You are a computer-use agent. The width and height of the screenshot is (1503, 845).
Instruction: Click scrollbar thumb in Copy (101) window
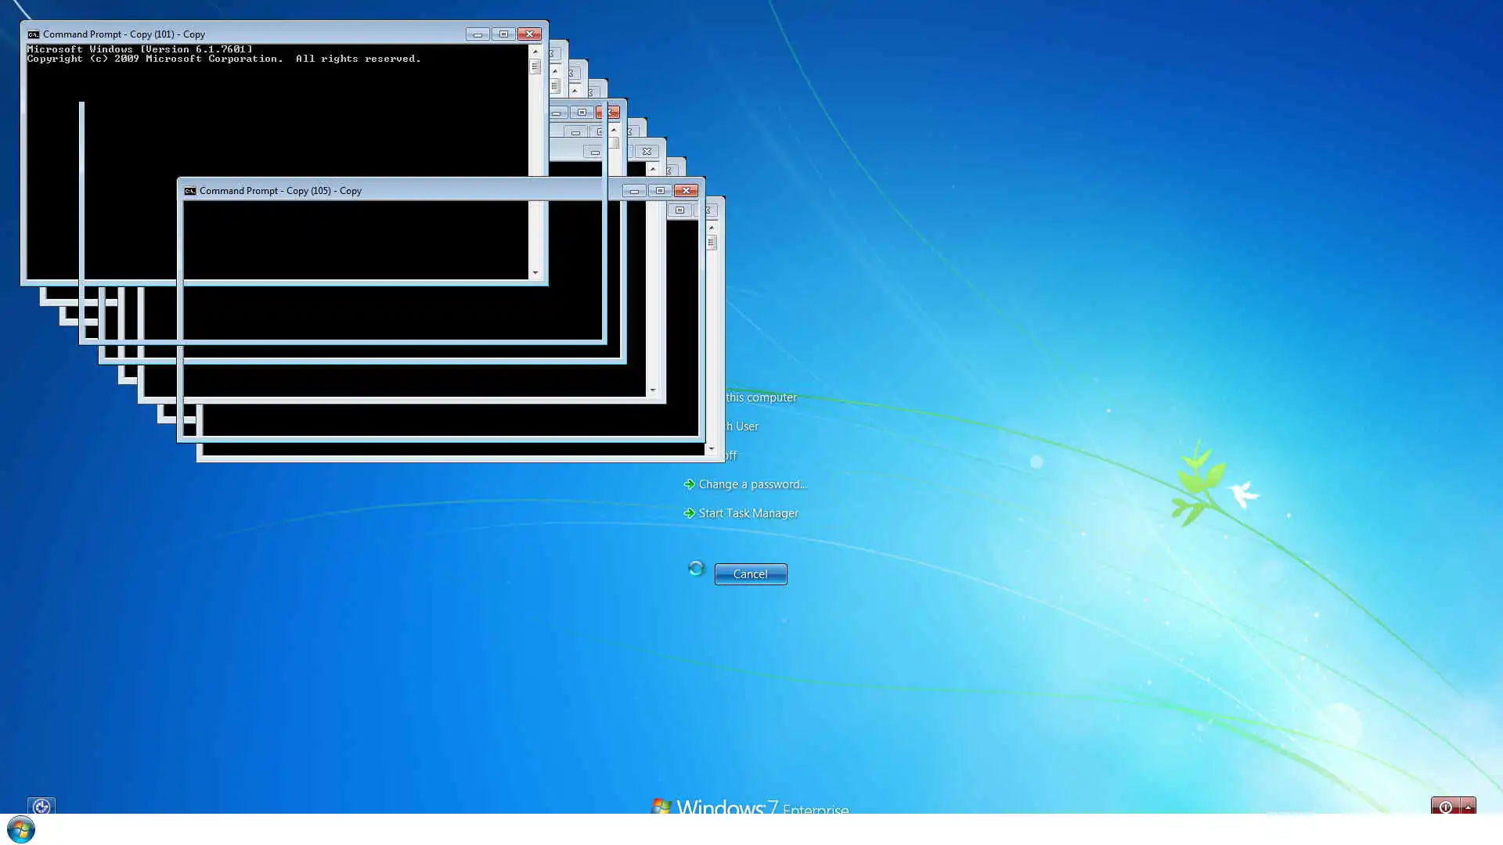(x=535, y=67)
